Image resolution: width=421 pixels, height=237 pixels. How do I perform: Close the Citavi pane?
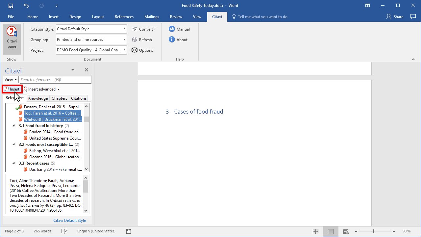point(87,70)
